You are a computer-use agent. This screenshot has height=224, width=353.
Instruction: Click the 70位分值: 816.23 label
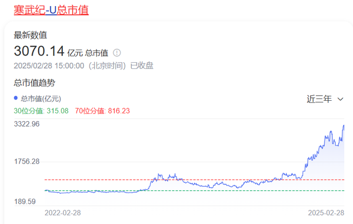click(103, 111)
